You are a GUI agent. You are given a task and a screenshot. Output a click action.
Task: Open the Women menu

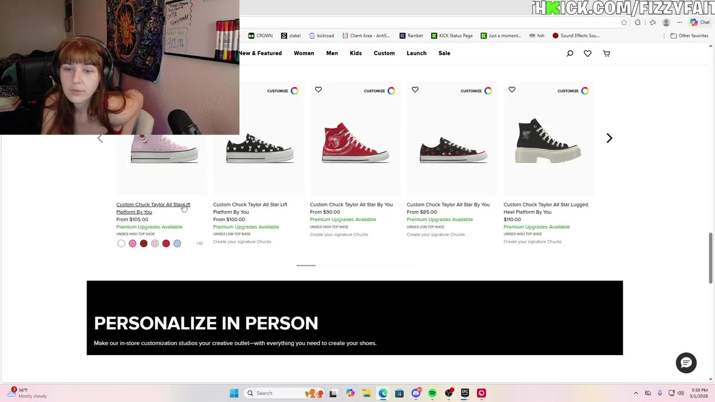(304, 53)
